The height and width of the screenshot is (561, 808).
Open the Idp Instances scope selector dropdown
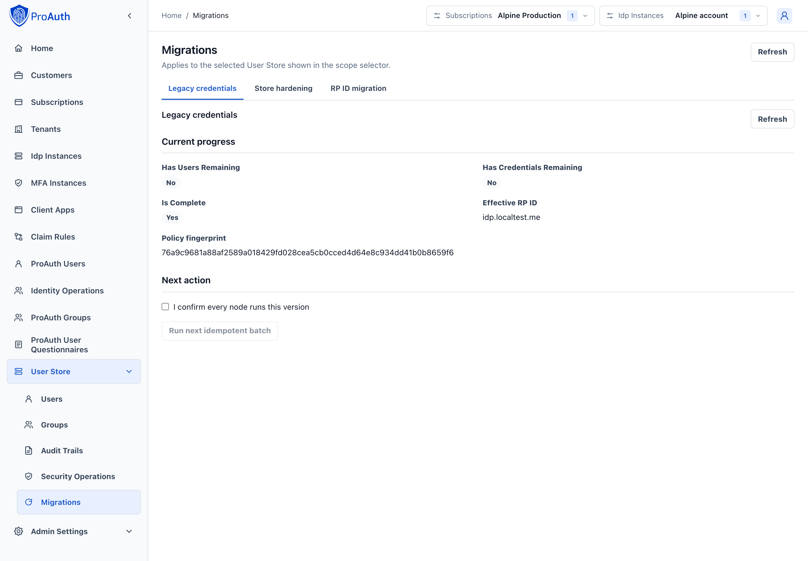tap(683, 16)
